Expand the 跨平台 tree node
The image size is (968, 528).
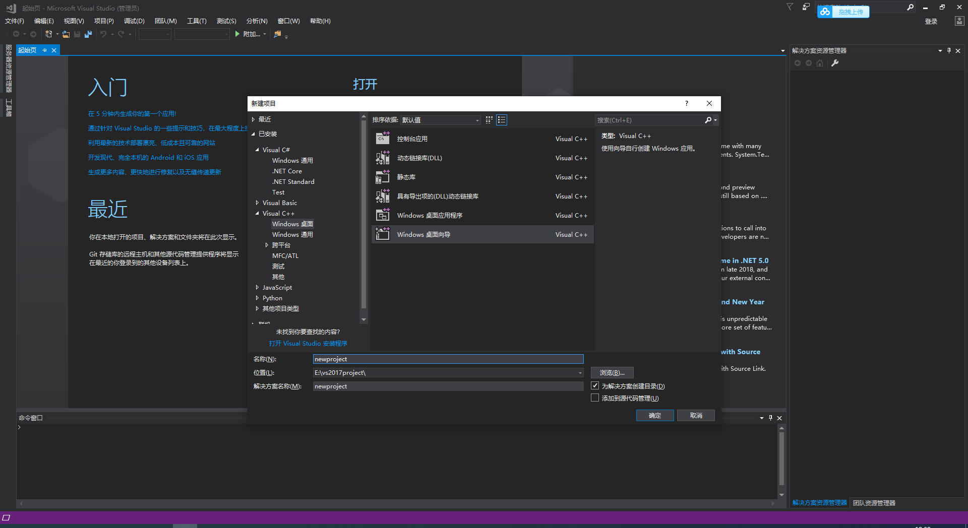(267, 245)
